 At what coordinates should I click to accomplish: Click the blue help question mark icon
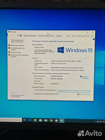[x=94, y=39]
